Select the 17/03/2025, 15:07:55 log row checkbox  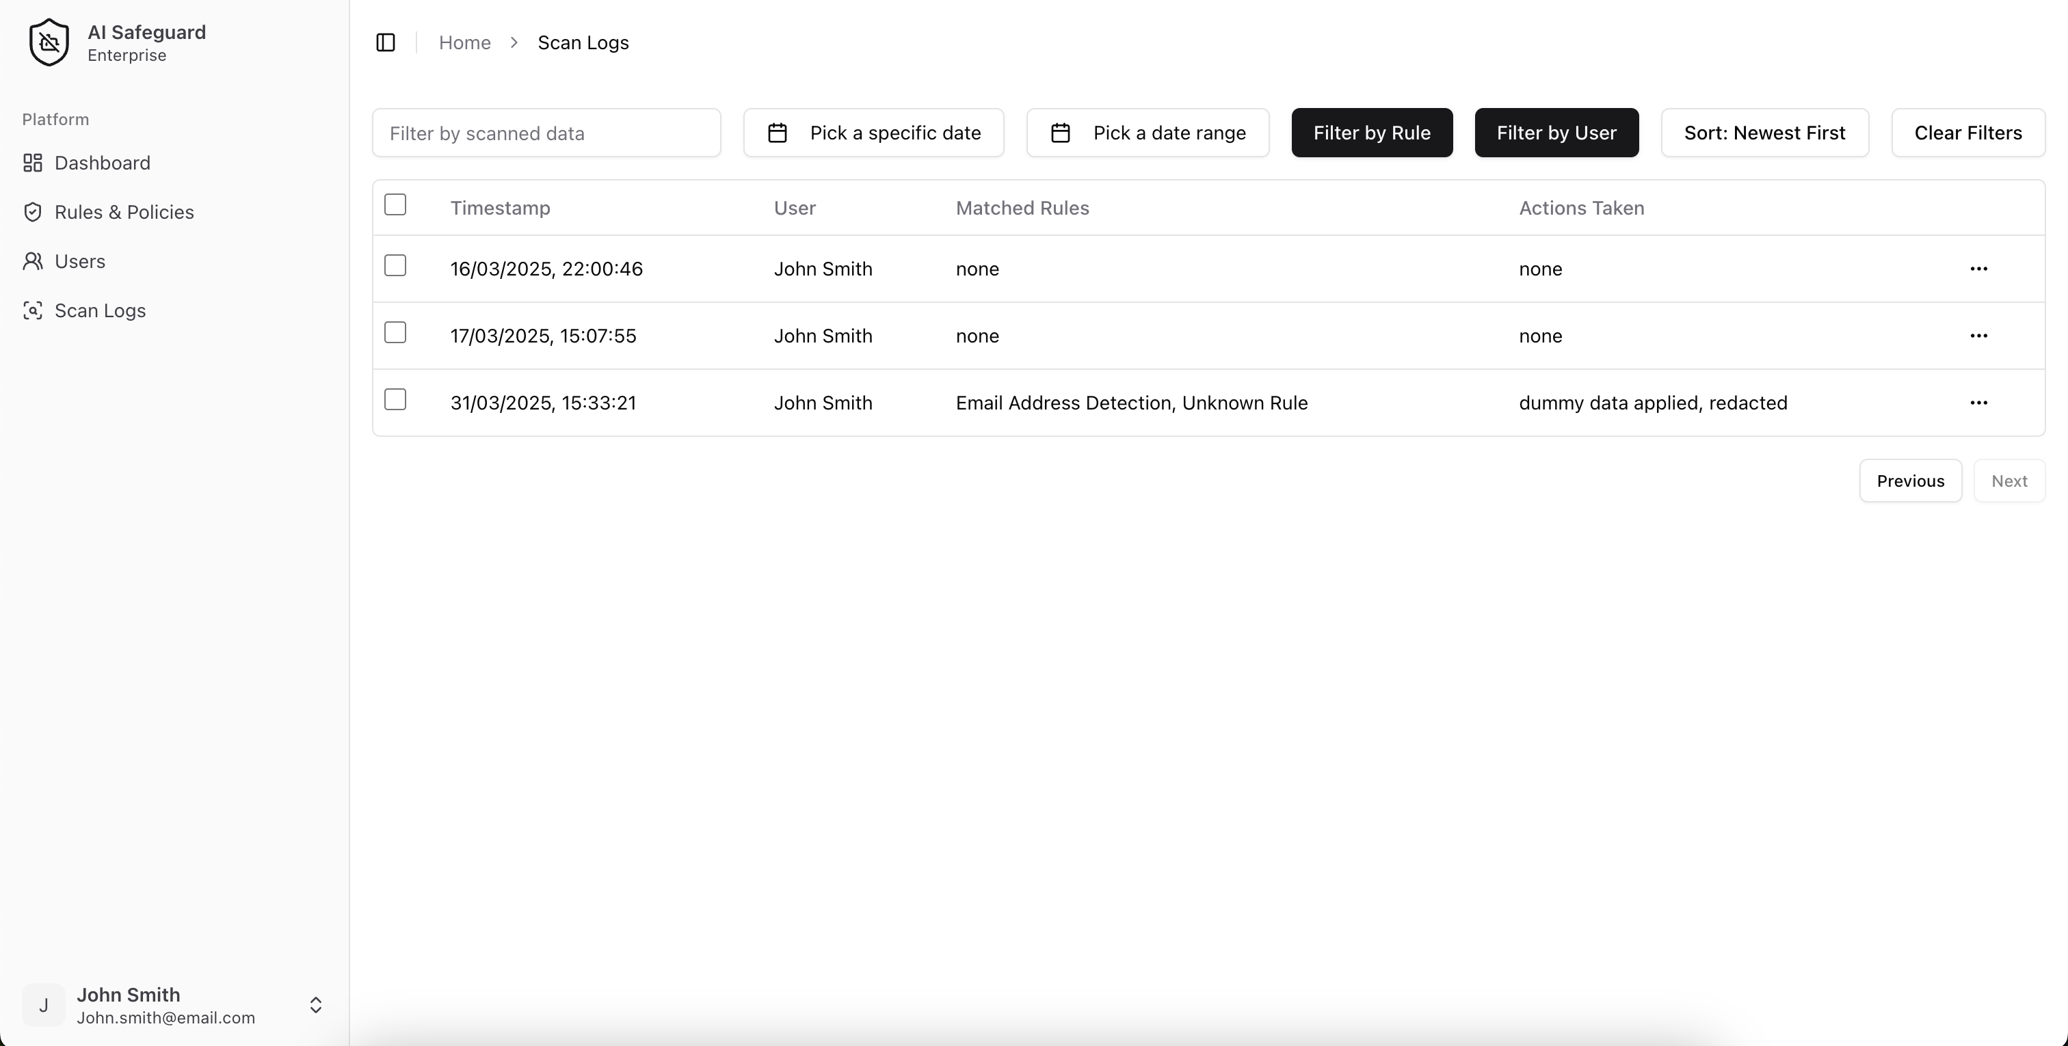point(395,332)
